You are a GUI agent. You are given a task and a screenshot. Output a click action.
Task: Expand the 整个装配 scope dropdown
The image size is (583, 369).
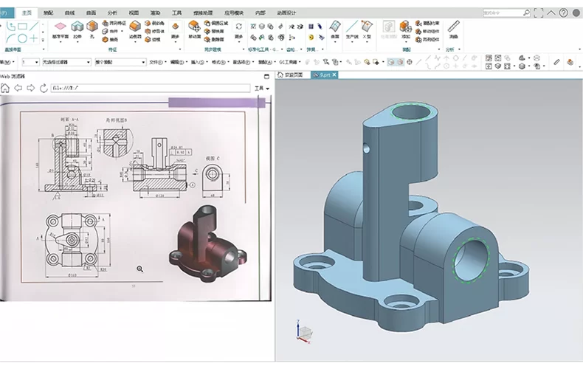120,62
